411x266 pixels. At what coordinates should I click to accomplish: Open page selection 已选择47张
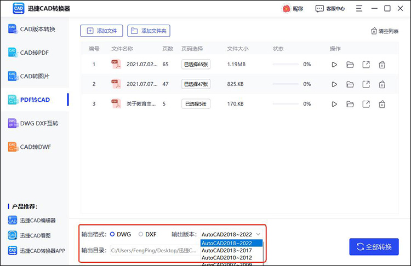[196, 84]
